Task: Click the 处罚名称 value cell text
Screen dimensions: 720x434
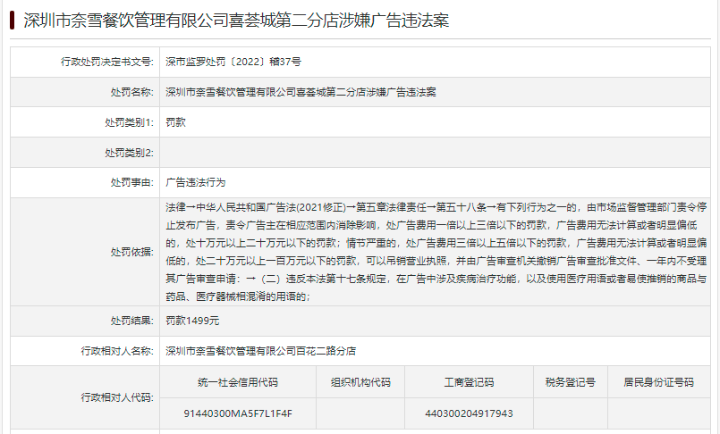Action: pyautogui.click(x=301, y=92)
